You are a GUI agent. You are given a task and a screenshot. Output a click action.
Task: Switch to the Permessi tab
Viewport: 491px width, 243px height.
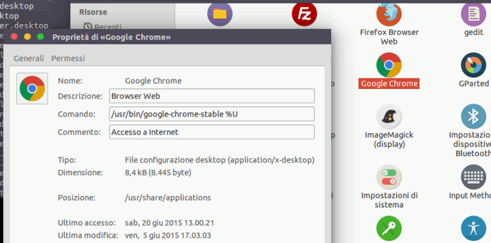68,58
